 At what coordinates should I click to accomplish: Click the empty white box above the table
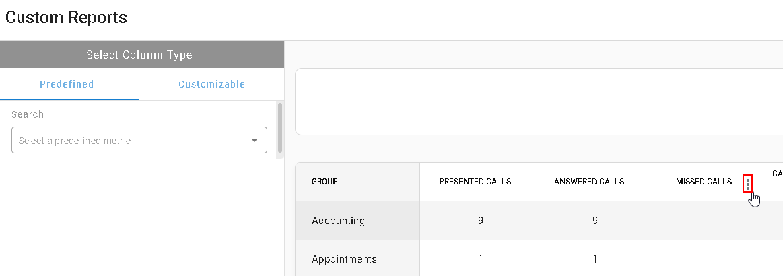pos(539,102)
